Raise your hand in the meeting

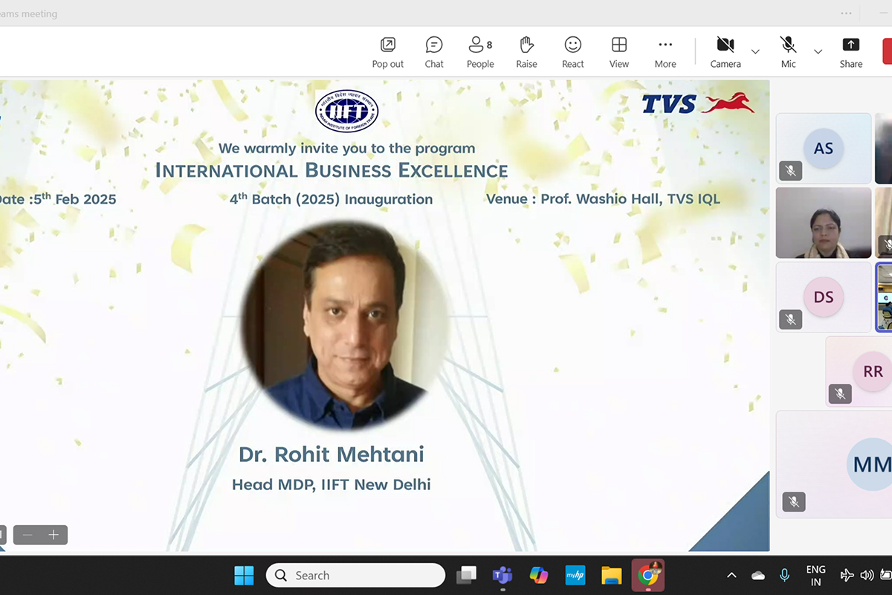[x=526, y=52]
